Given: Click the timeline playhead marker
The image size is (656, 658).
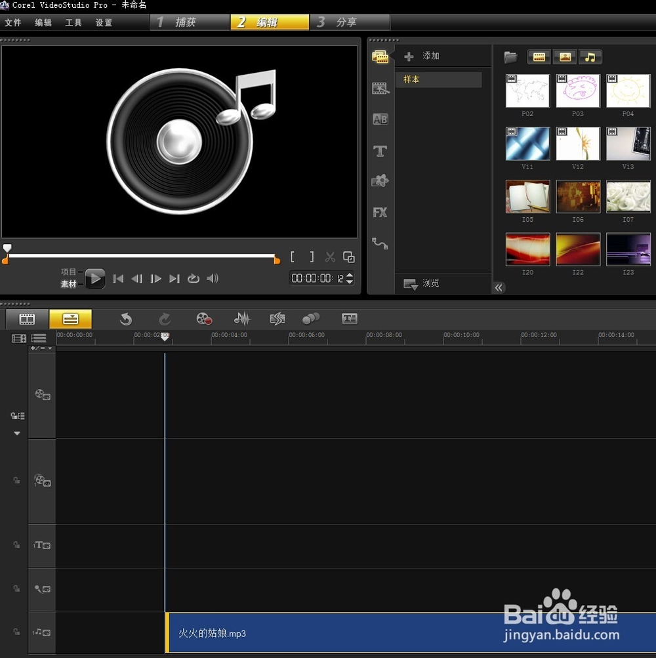Looking at the screenshot, I should coord(165,337).
